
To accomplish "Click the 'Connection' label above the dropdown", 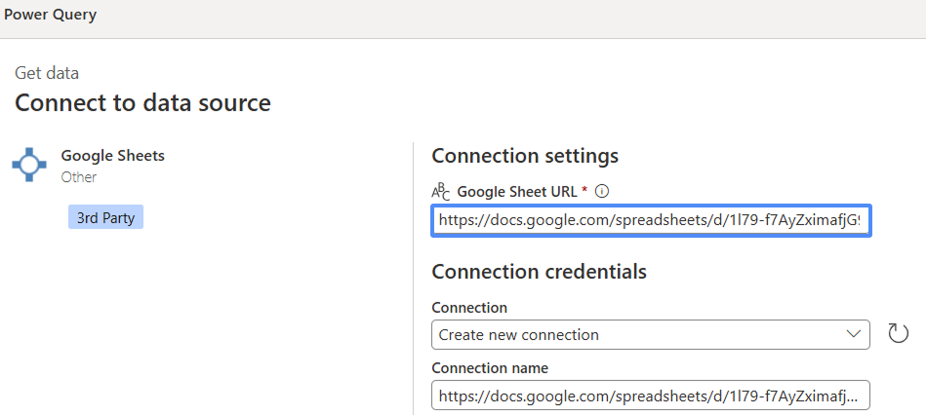I will (469, 307).
